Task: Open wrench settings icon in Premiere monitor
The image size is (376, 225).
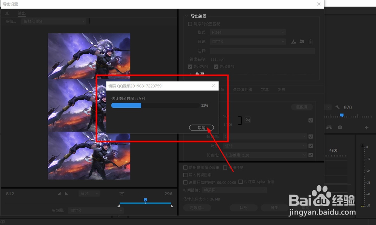Action: click(x=337, y=107)
